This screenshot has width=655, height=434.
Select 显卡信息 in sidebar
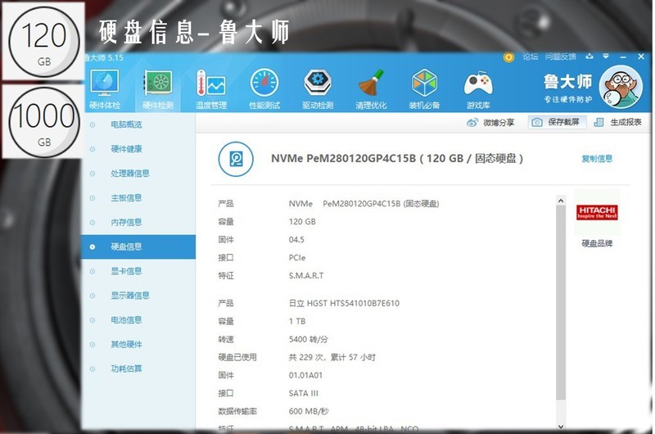[138, 271]
